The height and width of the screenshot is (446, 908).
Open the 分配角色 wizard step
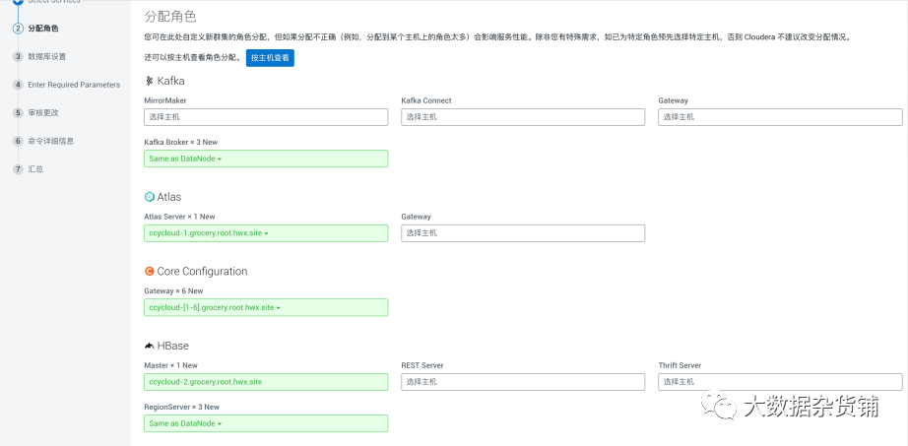(43, 28)
